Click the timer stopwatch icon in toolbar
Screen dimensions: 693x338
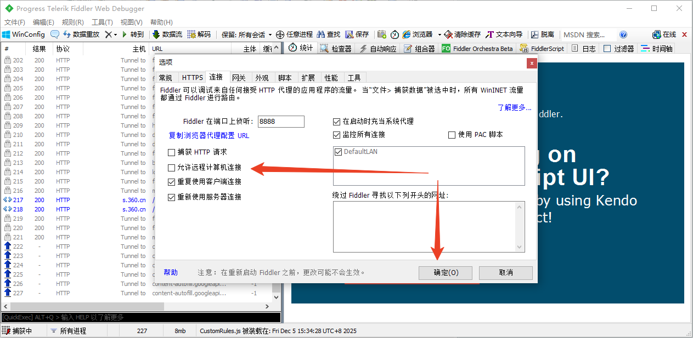(395, 34)
